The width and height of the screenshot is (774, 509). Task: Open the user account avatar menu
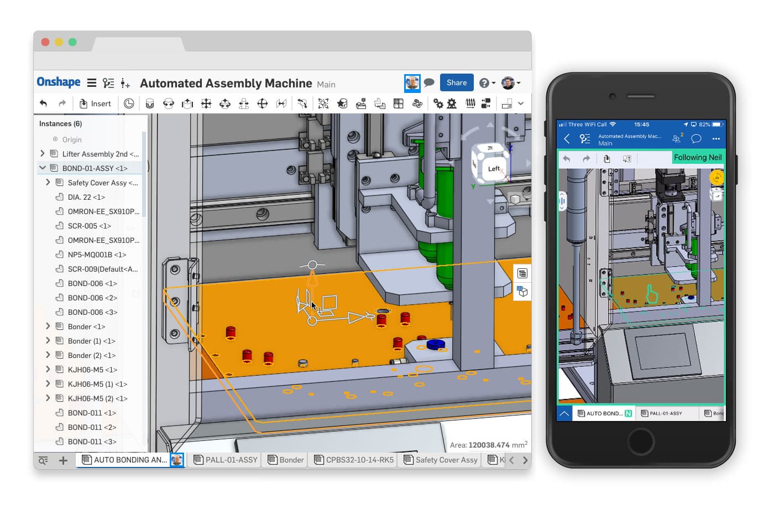511,83
